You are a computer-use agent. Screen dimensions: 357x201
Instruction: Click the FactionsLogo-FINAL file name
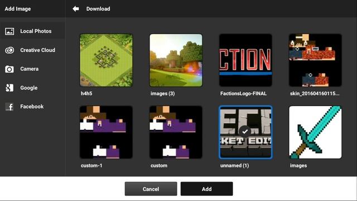[x=243, y=93]
